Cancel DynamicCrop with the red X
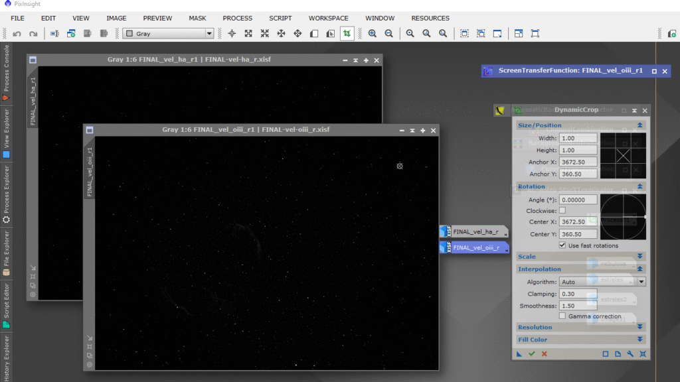The width and height of the screenshot is (680, 382). tap(545, 354)
